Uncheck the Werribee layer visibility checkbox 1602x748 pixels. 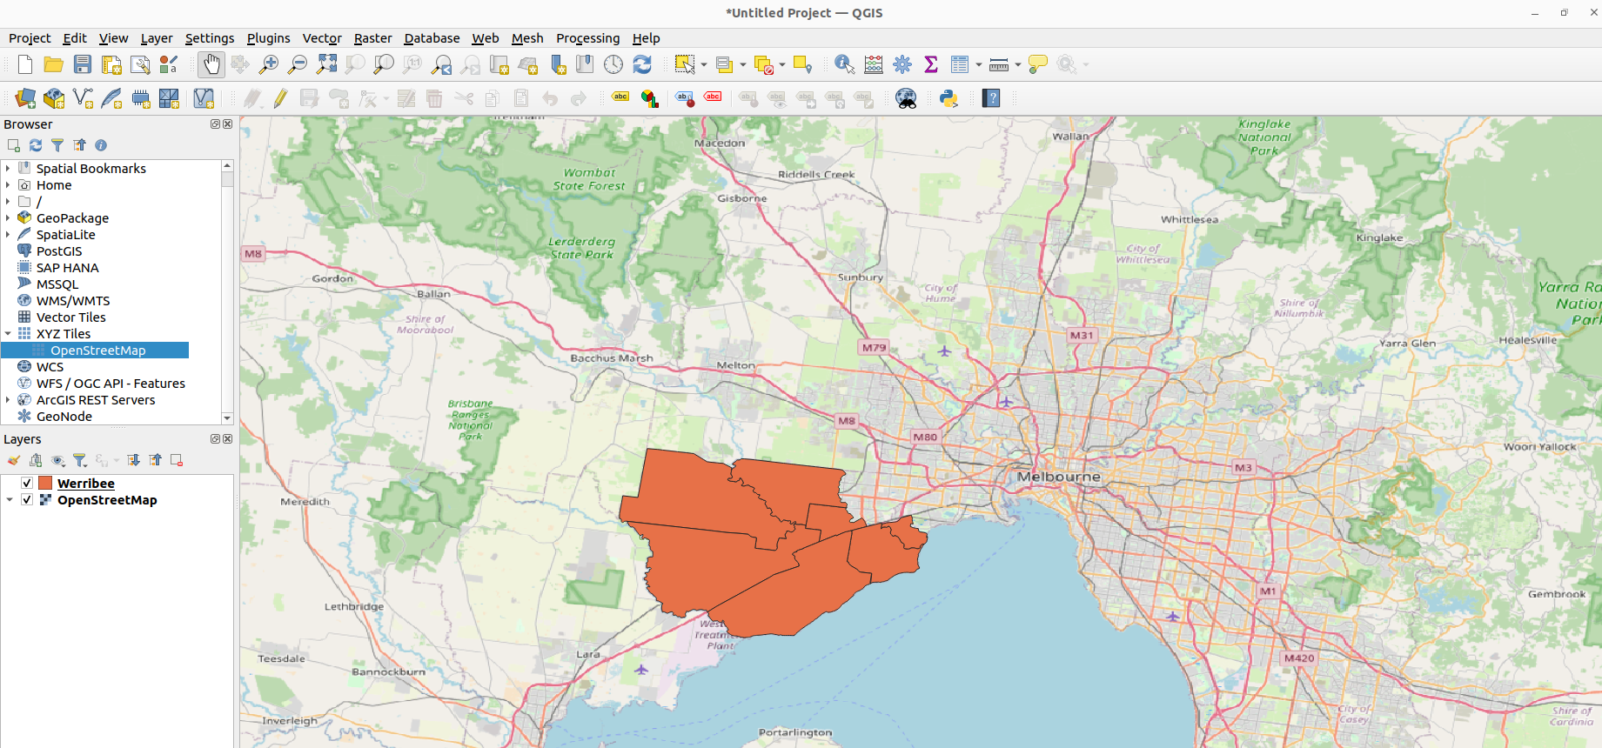click(27, 484)
